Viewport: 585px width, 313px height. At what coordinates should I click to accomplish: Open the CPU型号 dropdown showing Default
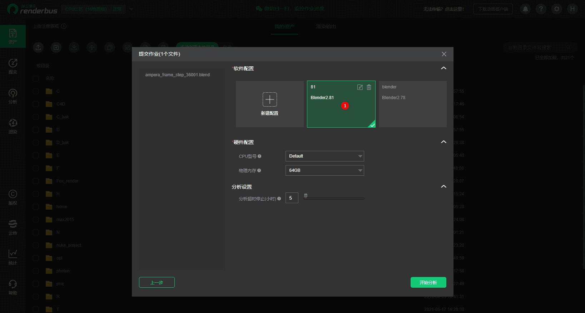[324, 156]
